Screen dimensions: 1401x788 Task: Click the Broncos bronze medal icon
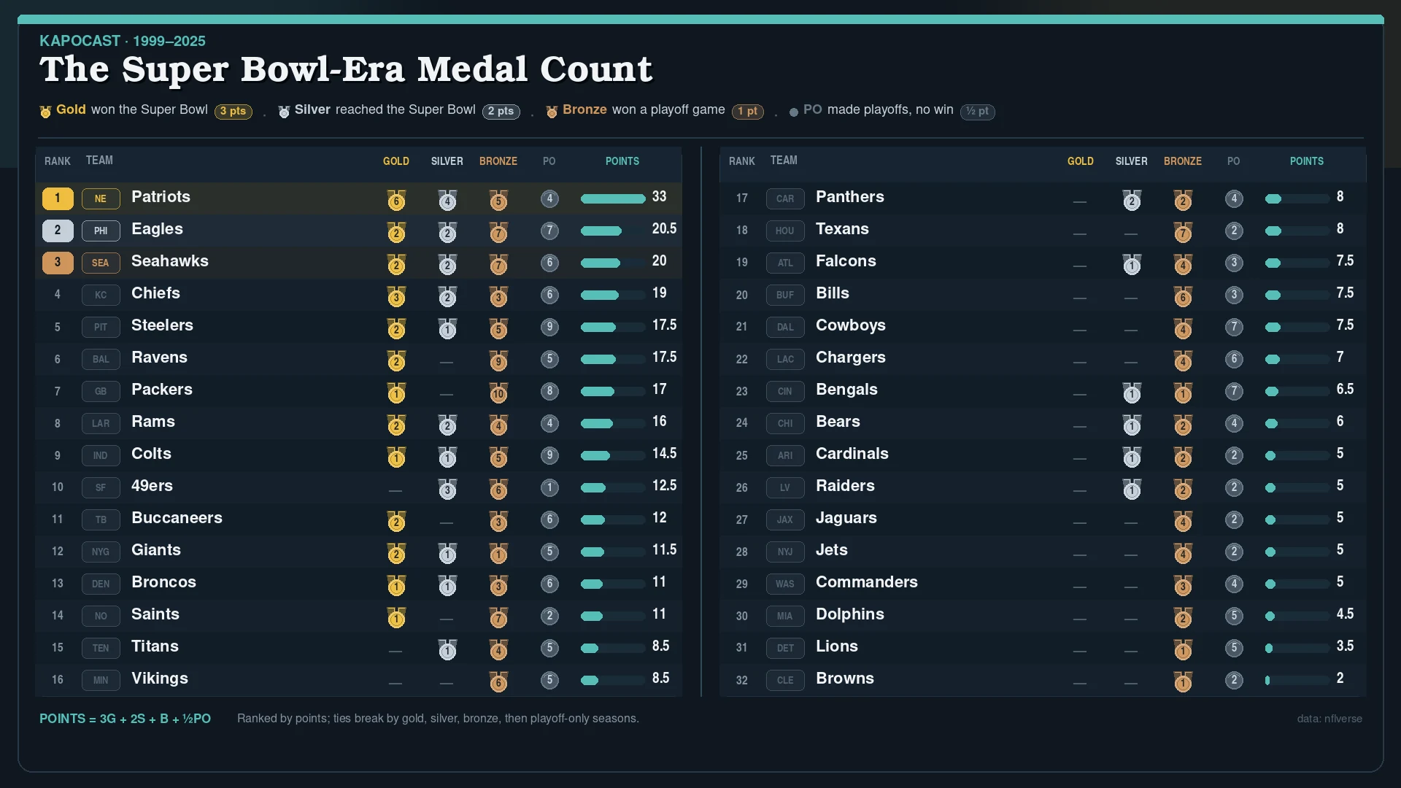pyautogui.click(x=498, y=584)
